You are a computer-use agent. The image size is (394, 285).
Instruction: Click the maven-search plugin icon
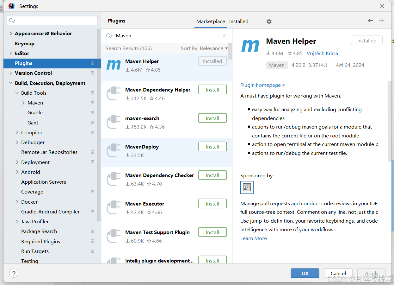(x=114, y=122)
